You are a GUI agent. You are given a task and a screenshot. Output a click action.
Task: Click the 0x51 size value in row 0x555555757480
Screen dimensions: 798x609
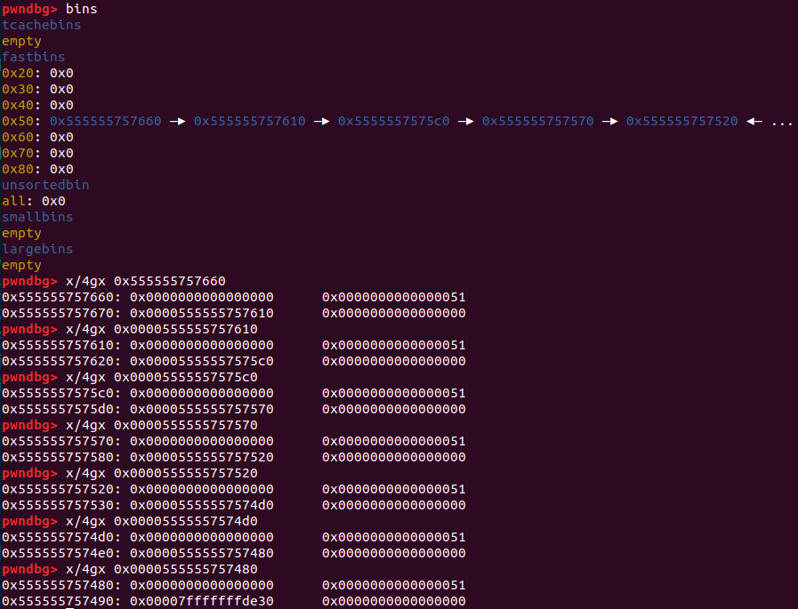(394, 586)
